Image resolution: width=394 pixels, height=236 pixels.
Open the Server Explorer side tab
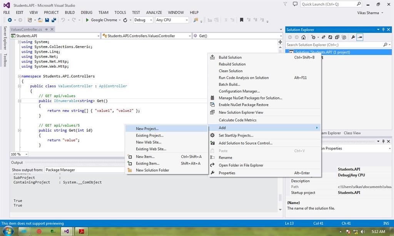[5, 38]
